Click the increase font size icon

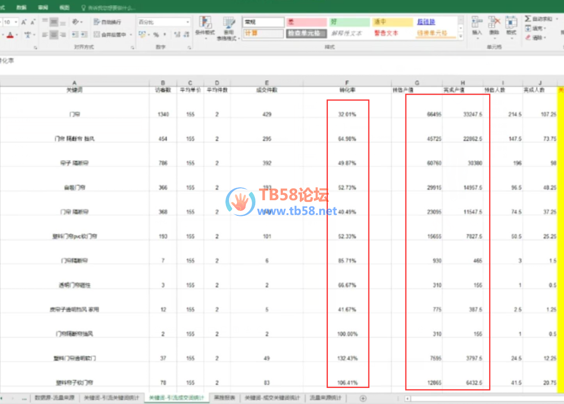point(24,22)
